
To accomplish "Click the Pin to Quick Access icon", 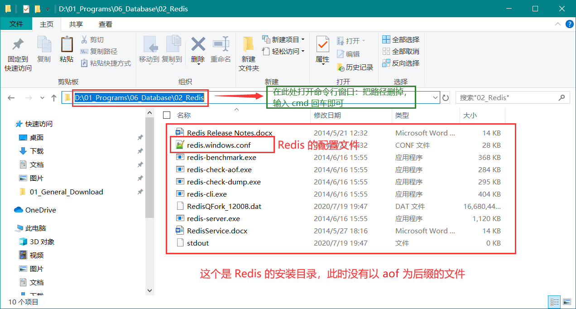I will 18,45.
